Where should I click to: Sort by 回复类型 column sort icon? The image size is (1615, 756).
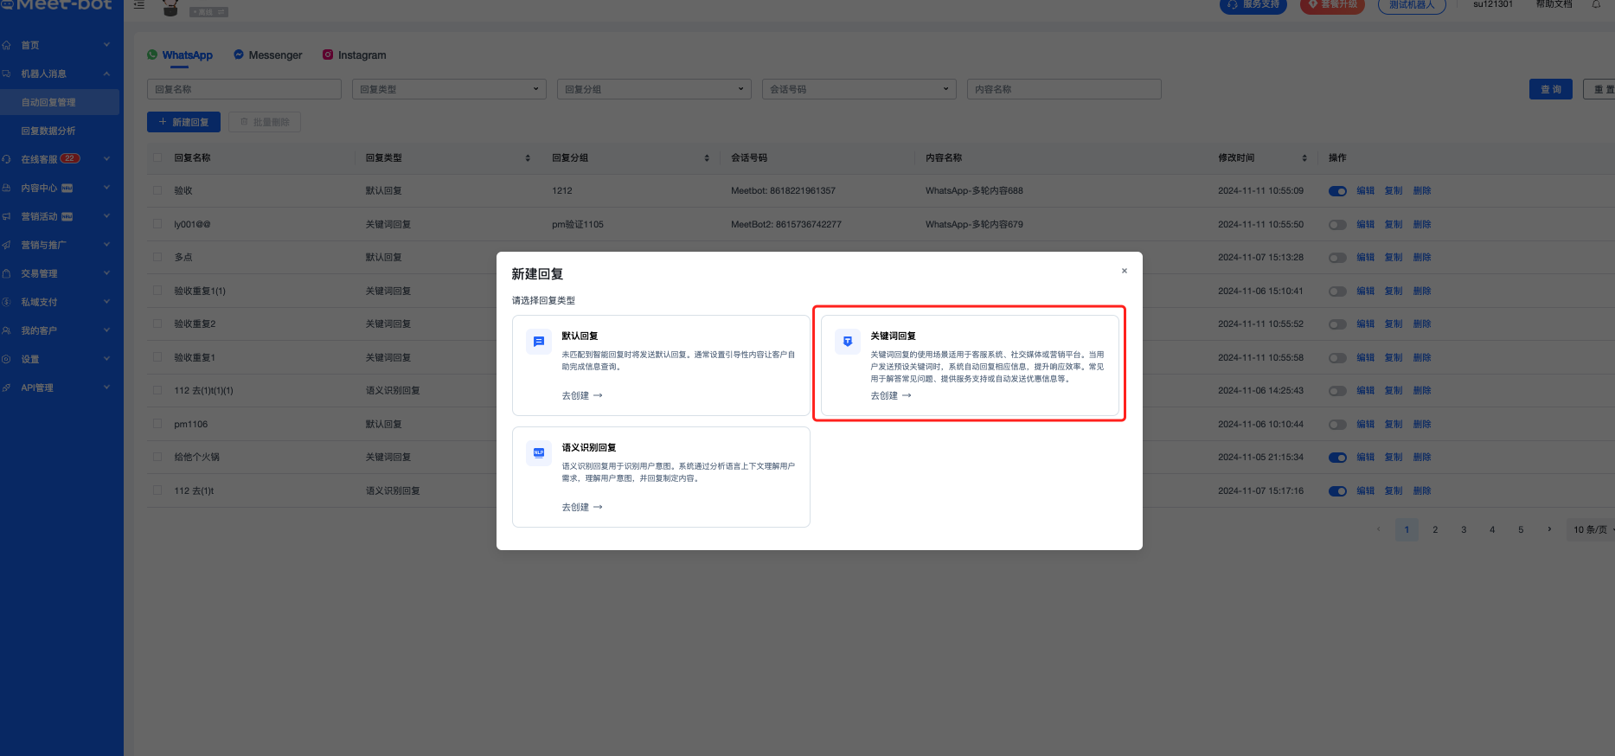point(528,158)
